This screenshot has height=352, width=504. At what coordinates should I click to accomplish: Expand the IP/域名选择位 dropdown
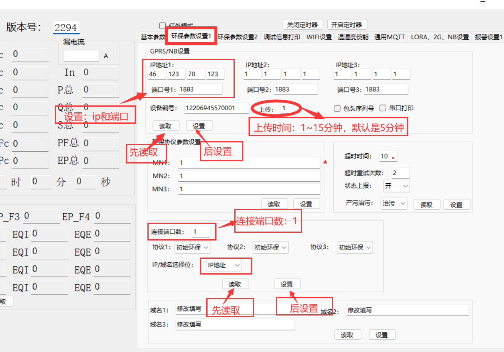click(x=224, y=265)
